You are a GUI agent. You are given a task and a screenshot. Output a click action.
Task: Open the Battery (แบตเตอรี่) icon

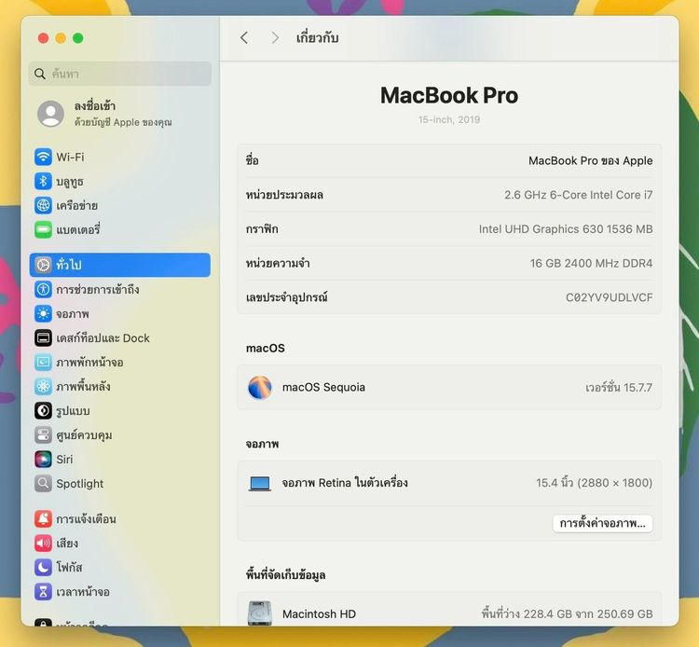(43, 229)
